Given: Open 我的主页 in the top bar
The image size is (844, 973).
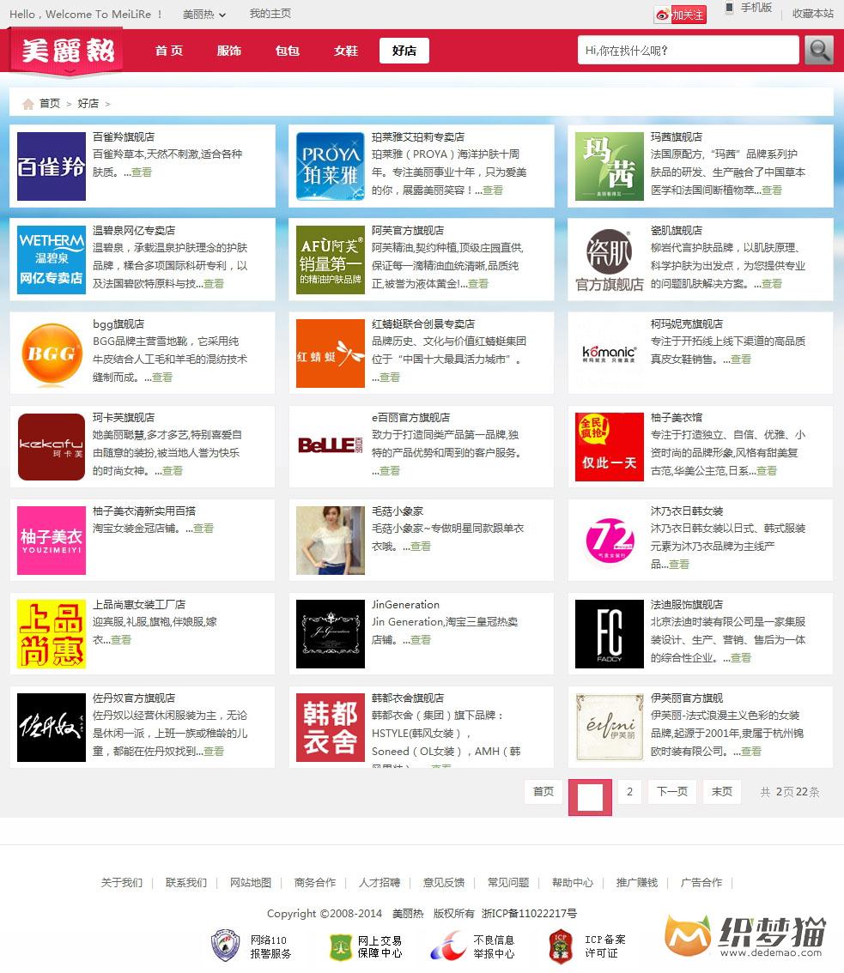Looking at the screenshot, I should tap(270, 14).
